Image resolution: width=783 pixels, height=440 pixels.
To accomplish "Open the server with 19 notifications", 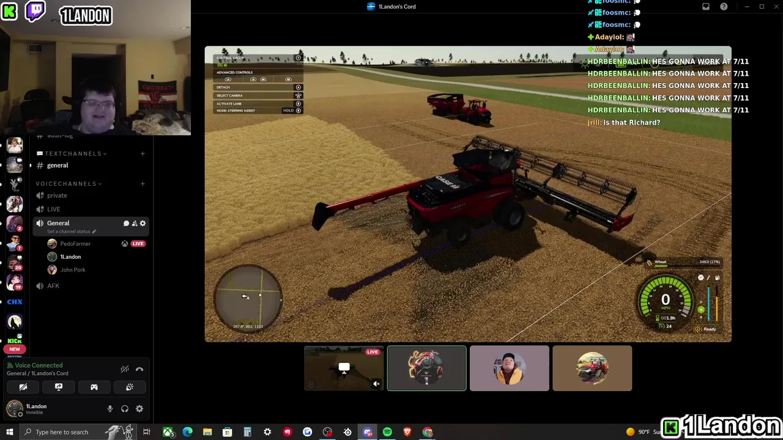I will [x=15, y=281].
